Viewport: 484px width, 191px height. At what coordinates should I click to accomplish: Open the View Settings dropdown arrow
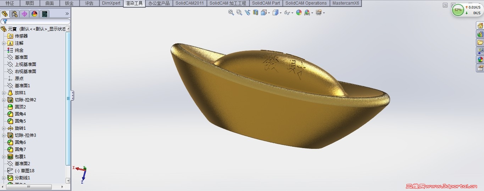324,13
